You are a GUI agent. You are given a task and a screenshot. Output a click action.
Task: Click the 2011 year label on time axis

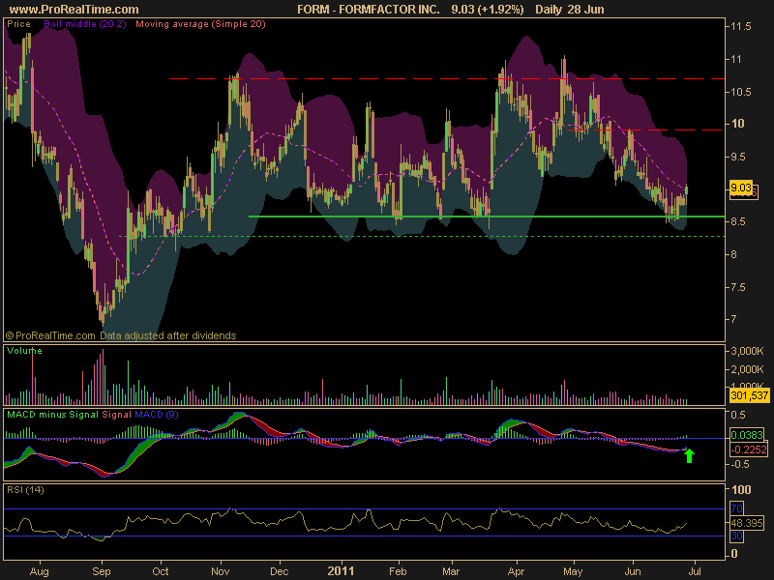341,571
